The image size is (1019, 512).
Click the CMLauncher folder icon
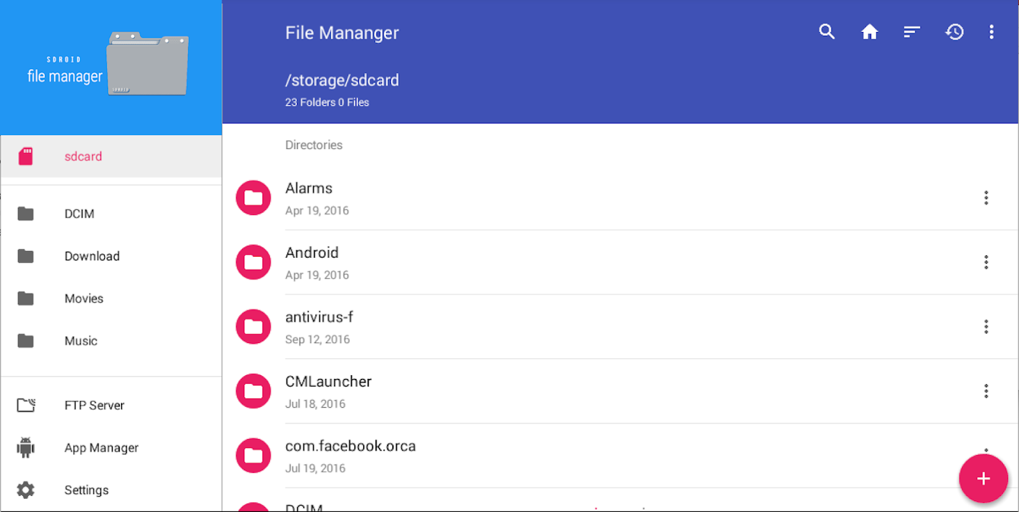click(x=253, y=391)
